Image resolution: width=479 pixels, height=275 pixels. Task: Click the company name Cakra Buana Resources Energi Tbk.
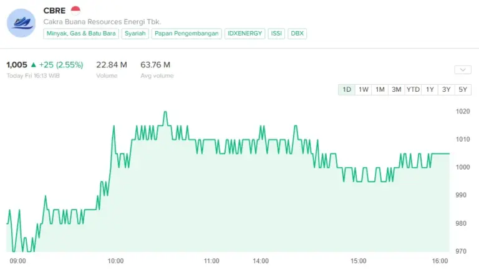coord(102,22)
